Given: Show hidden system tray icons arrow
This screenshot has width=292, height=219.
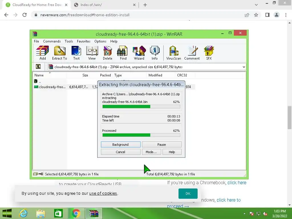Looking at the screenshot, I should click(x=244, y=214).
